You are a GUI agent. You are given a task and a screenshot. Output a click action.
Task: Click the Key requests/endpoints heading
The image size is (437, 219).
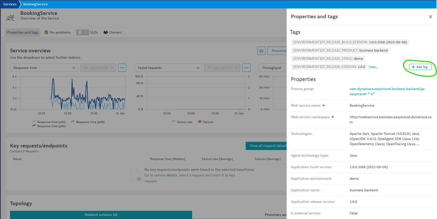[39, 146]
